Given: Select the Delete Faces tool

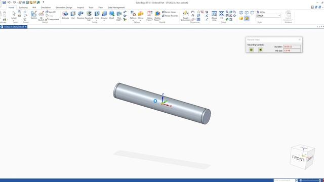Looking at the screenshot, I should (157, 16).
